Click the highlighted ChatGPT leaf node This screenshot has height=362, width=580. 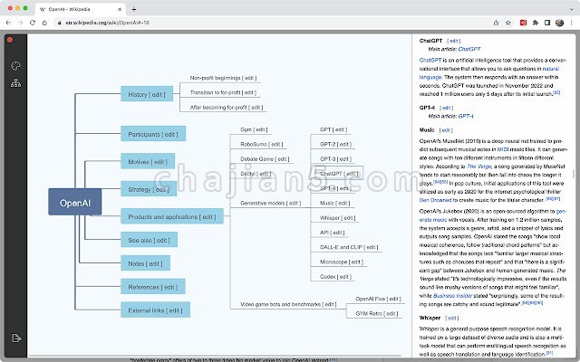(x=338, y=173)
